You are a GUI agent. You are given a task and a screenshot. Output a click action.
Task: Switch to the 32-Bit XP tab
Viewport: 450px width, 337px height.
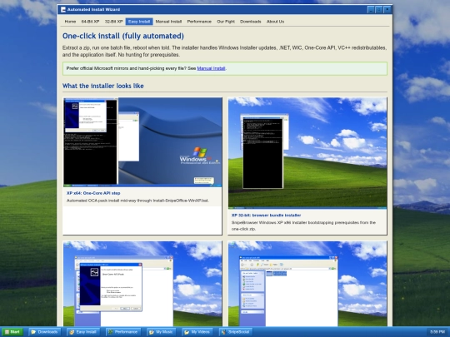[113, 22]
